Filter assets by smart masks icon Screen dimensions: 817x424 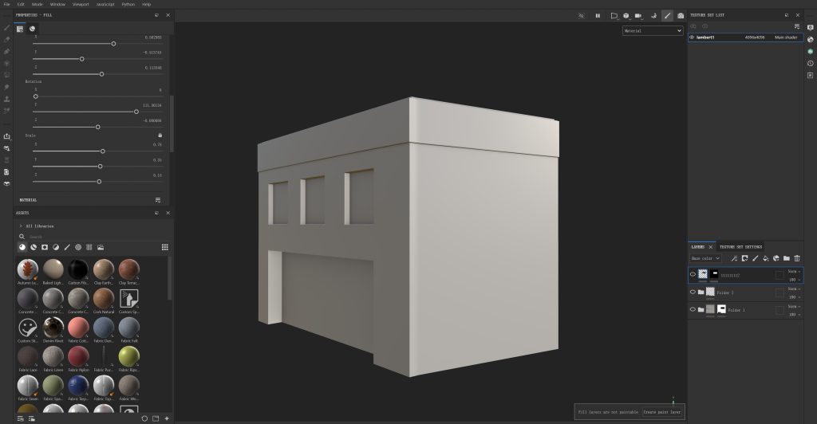[x=45, y=247]
